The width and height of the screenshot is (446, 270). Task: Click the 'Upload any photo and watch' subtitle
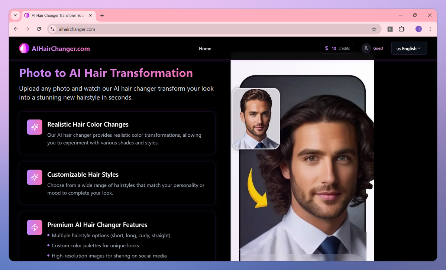coord(116,93)
